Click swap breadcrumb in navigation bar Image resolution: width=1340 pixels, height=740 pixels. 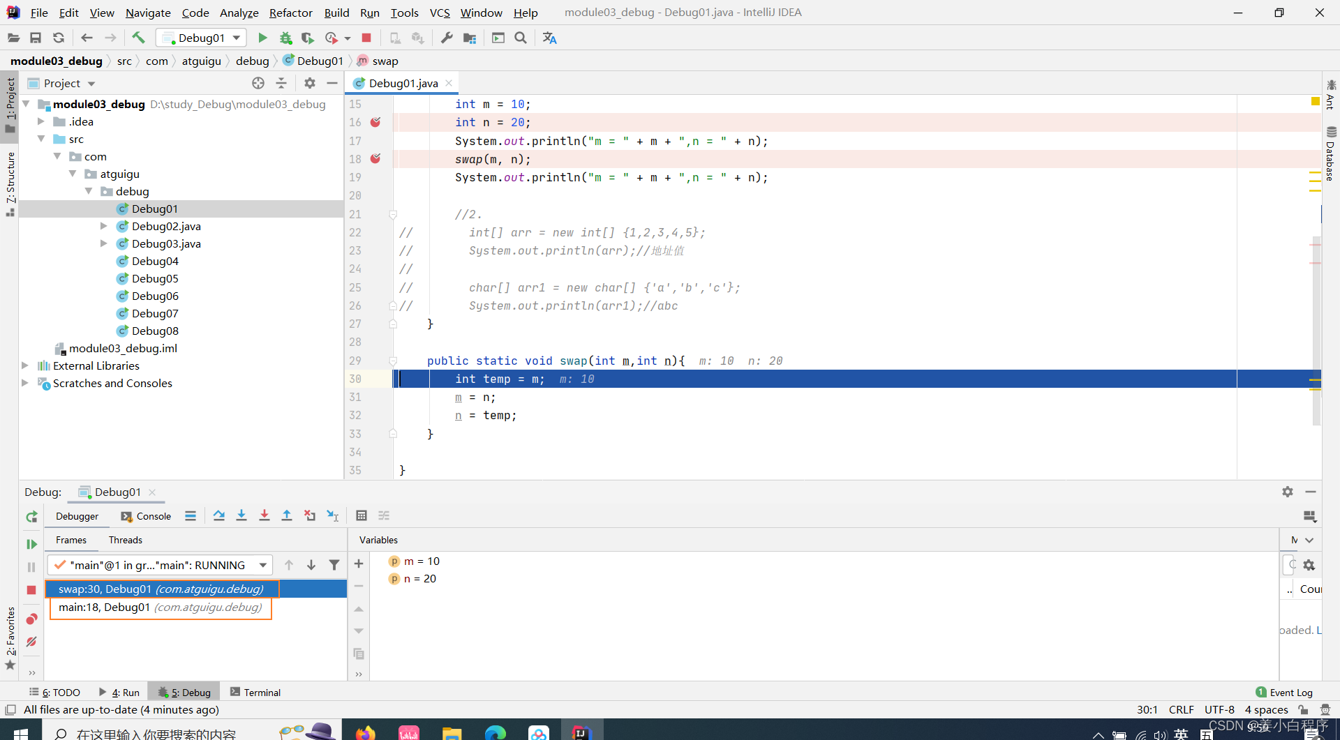tap(378, 61)
